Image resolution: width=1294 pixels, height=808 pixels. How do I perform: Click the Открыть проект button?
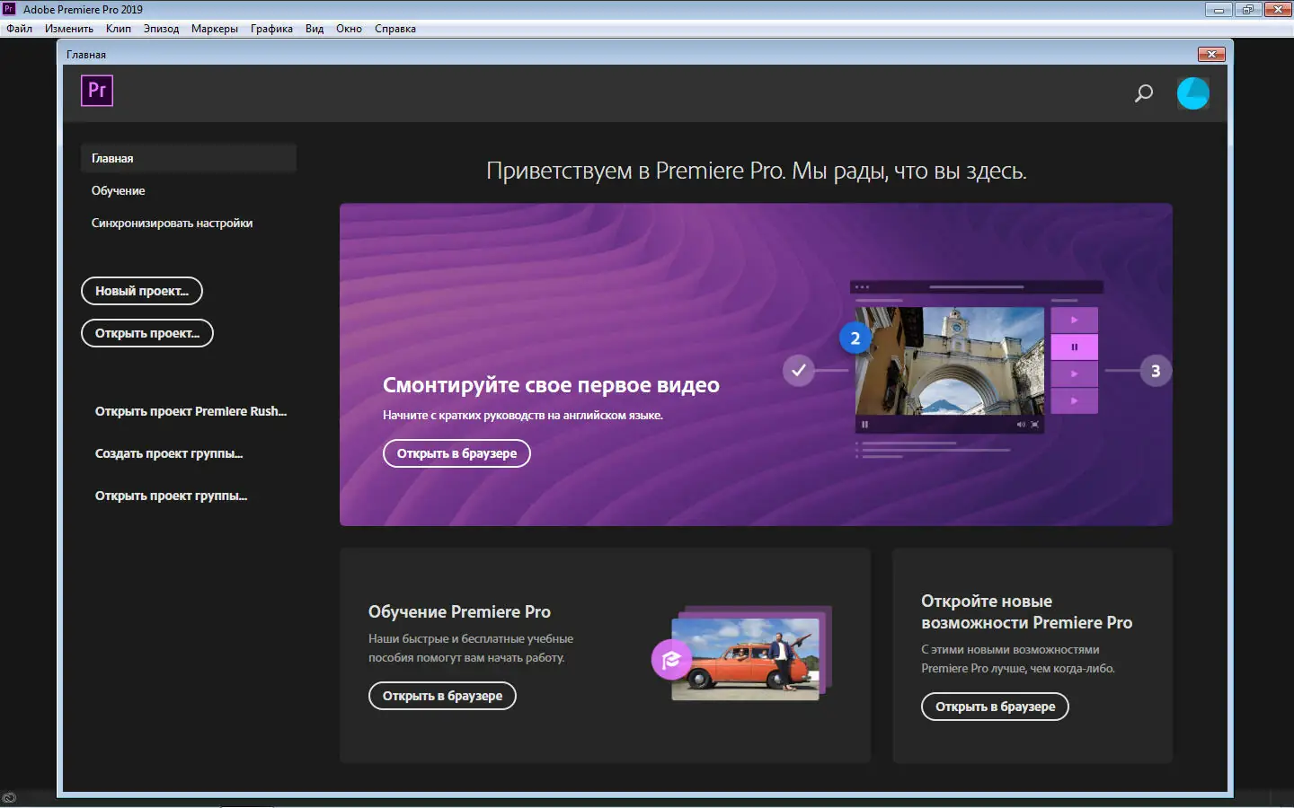point(146,332)
